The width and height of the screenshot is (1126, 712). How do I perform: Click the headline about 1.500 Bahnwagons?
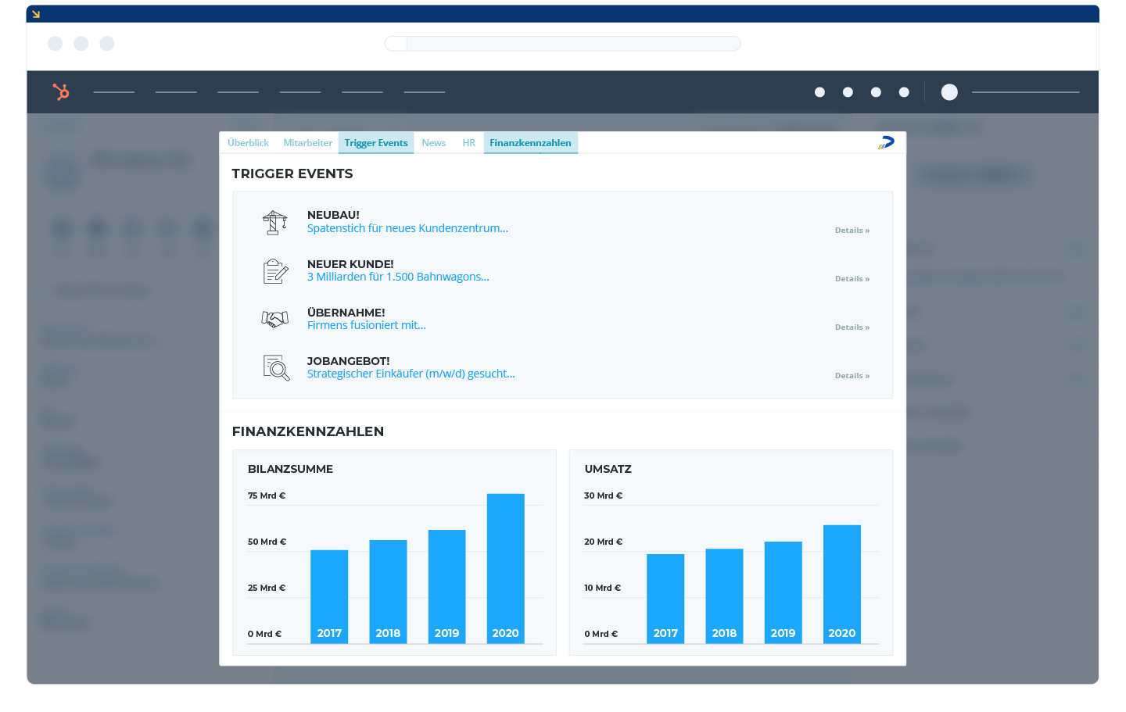click(399, 276)
